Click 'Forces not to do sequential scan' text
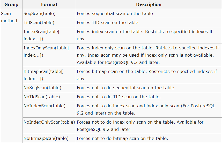This screenshot has width=222, height=143. [x=126, y=88]
